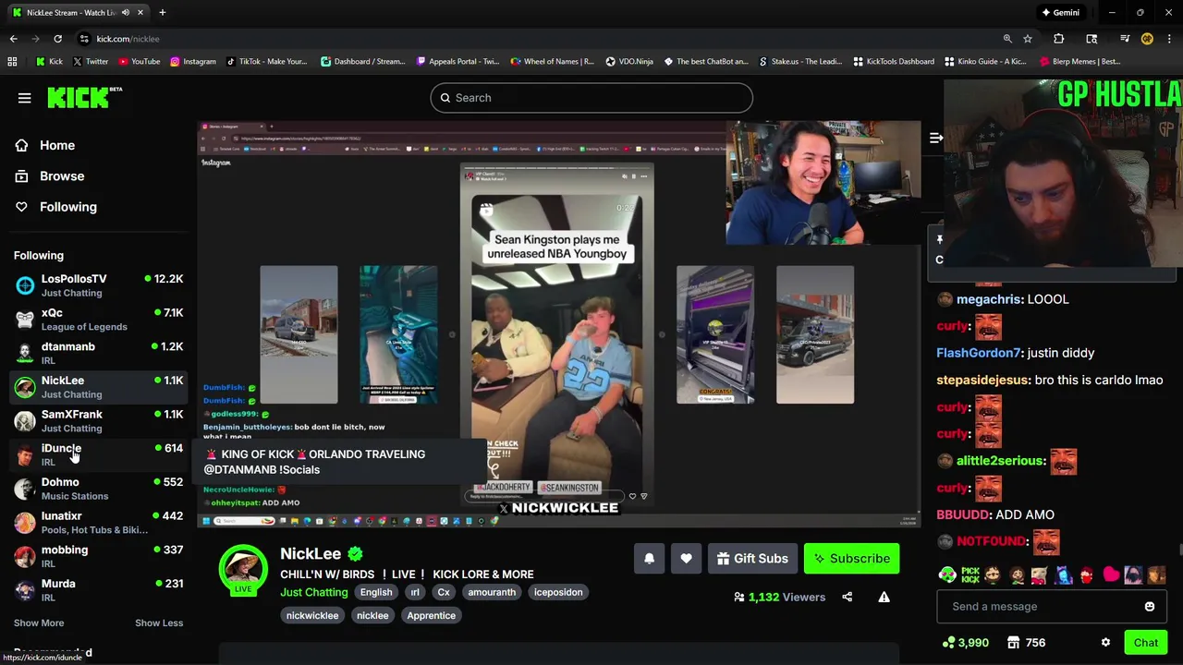Click the amouranth tag
Image resolution: width=1183 pixels, height=665 pixels.
[x=492, y=592]
